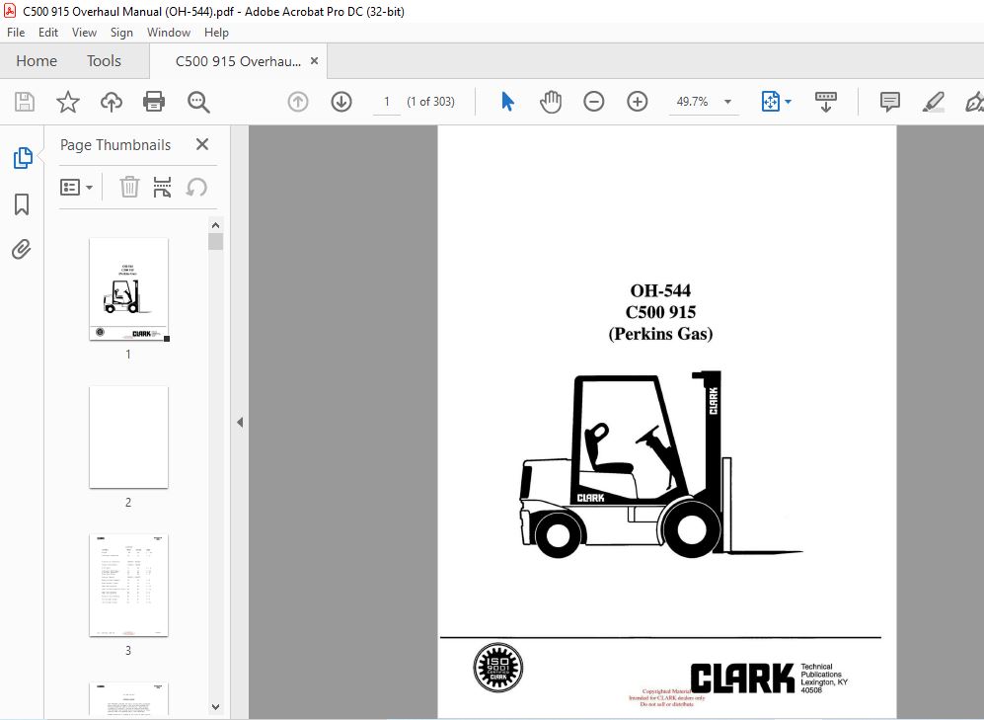This screenshot has height=720, width=984.
Task: Switch to the Home tab
Action: [x=37, y=61]
